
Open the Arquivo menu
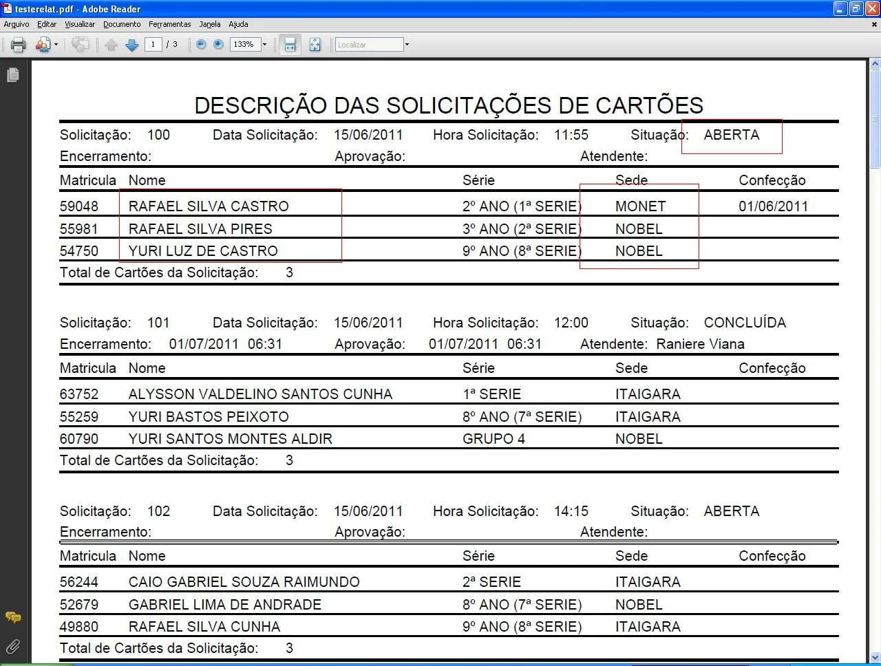click(x=17, y=24)
